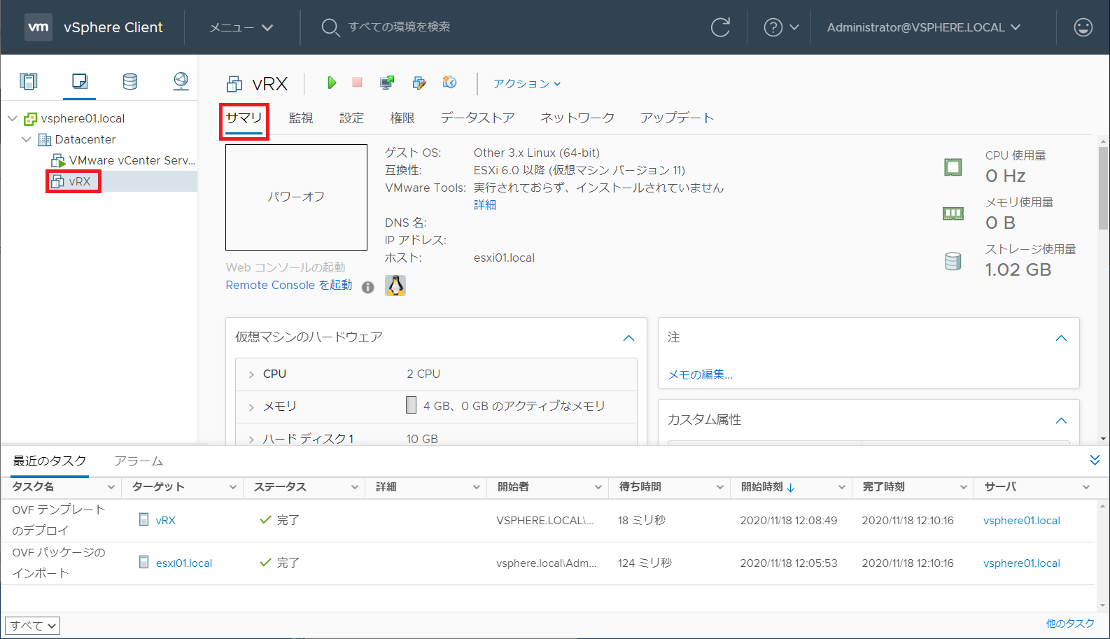Viewport: 1110px width, 639px height.
Task: Click esxi01.local target link in tasks
Action: pyautogui.click(x=183, y=563)
